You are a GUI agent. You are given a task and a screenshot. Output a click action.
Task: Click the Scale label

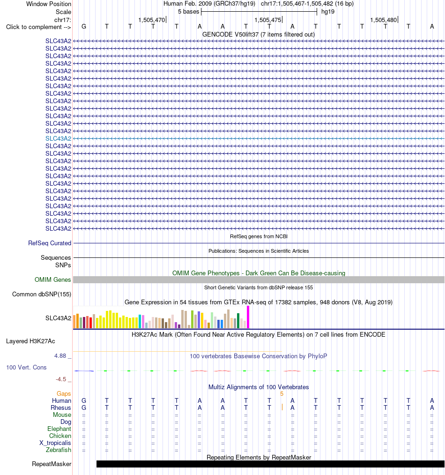[63, 12]
